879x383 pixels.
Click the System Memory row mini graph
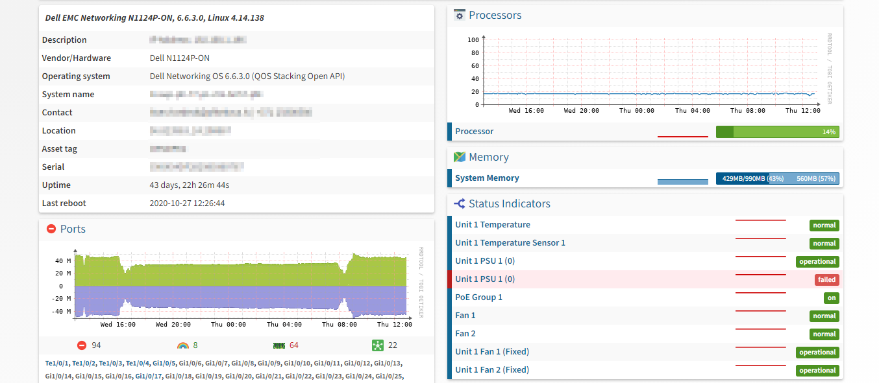(682, 178)
